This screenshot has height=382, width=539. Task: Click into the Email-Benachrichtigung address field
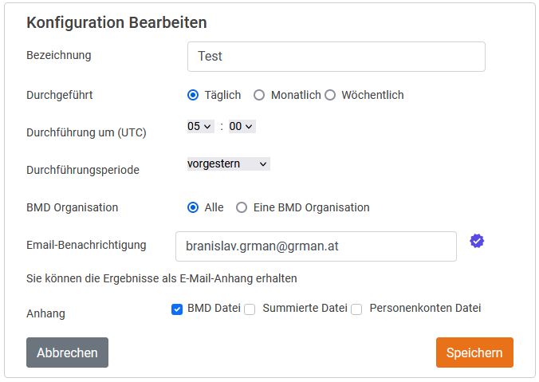316,246
